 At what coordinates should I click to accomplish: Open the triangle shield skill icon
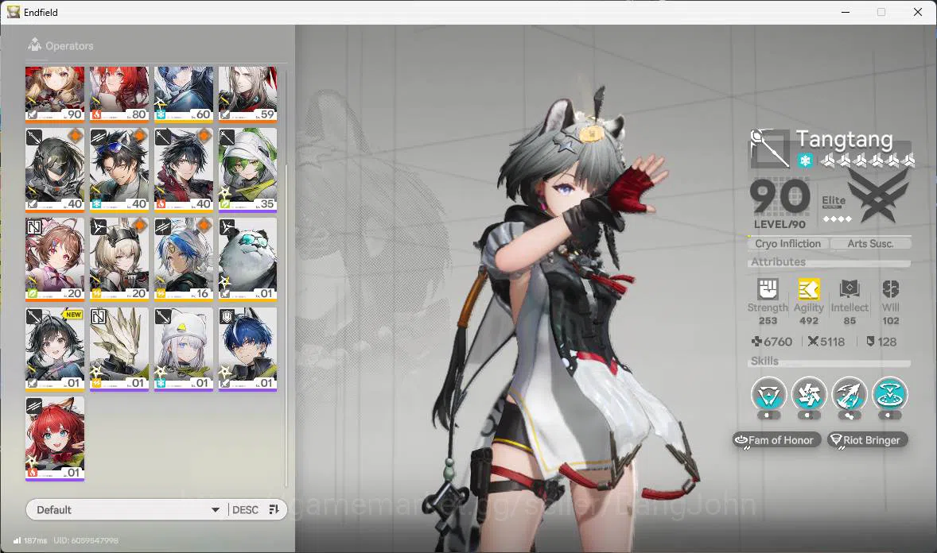tap(768, 394)
